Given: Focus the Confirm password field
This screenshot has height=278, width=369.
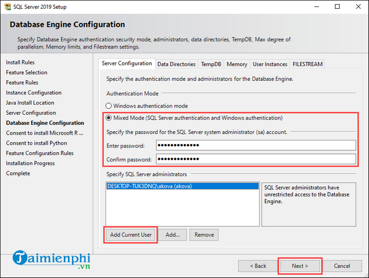Looking at the screenshot, I should pos(256,159).
